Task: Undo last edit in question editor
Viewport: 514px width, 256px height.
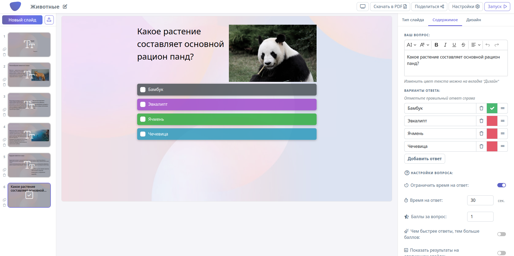Action: (x=488, y=45)
